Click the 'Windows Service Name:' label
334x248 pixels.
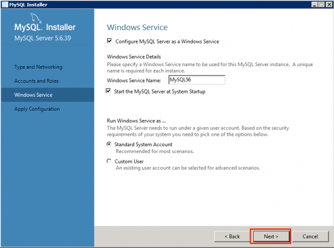coord(134,81)
